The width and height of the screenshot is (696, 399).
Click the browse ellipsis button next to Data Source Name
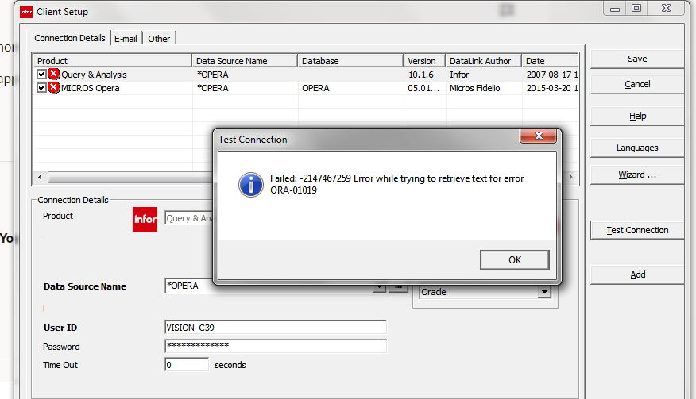[x=398, y=286]
